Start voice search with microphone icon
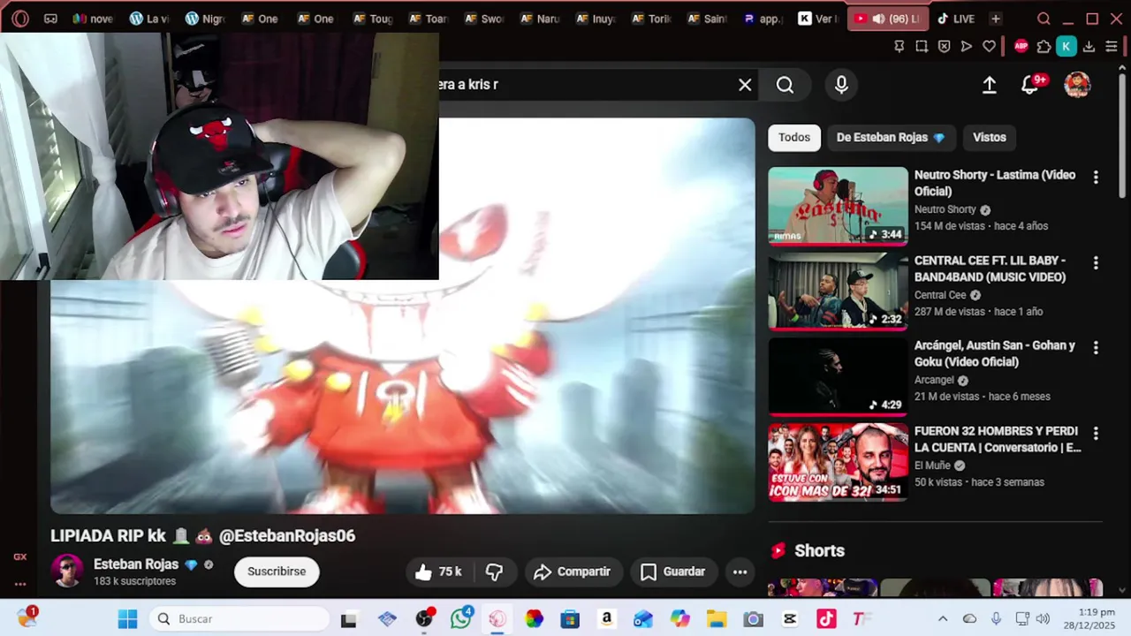This screenshot has height=636, width=1131. point(841,85)
